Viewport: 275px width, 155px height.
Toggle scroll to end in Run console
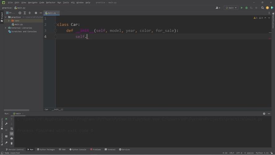[11, 134]
